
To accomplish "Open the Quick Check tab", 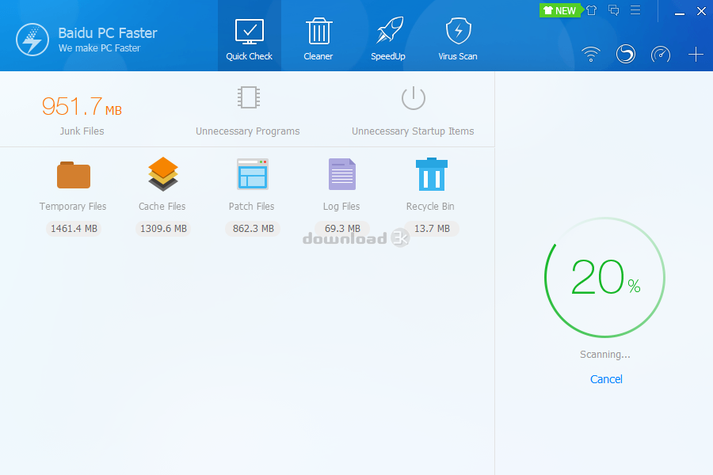I will click(250, 36).
